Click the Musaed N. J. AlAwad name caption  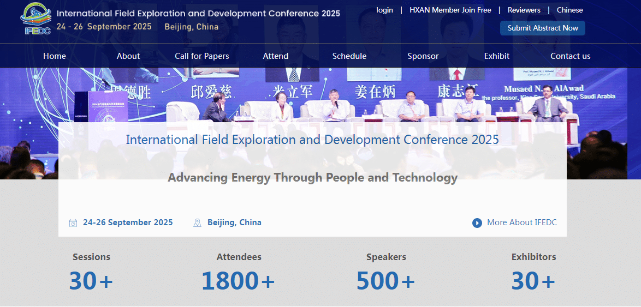point(544,89)
